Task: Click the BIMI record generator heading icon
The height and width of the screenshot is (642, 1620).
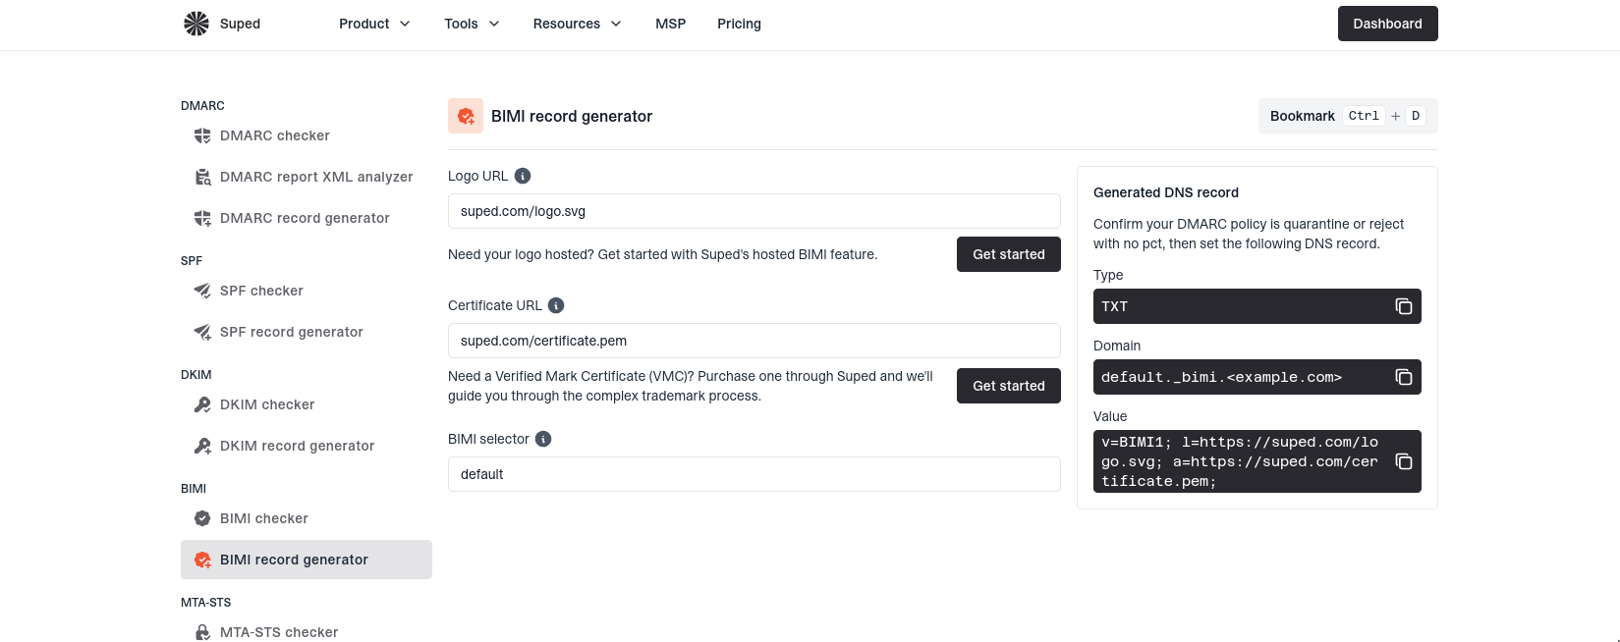Action: click(x=466, y=116)
